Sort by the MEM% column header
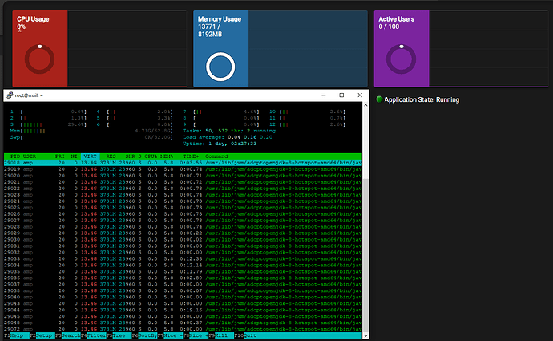 [167, 156]
